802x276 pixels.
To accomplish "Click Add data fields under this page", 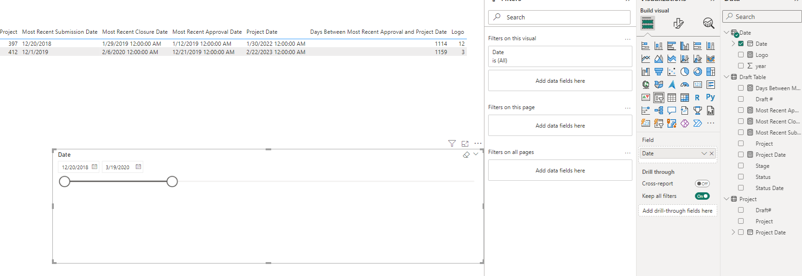I will click(560, 125).
